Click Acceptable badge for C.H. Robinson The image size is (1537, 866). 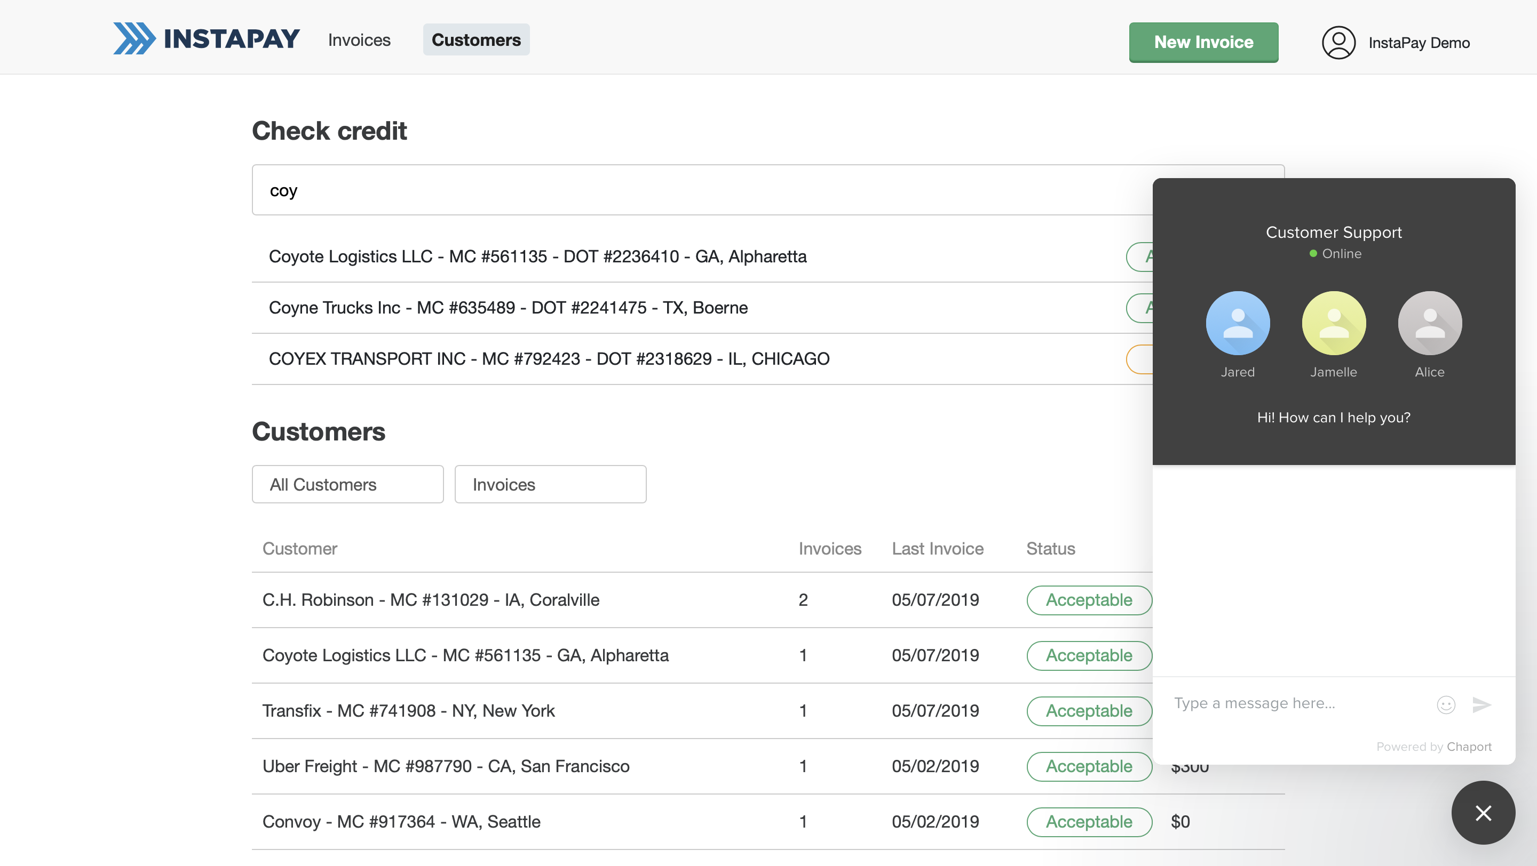pyautogui.click(x=1089, y=600)
